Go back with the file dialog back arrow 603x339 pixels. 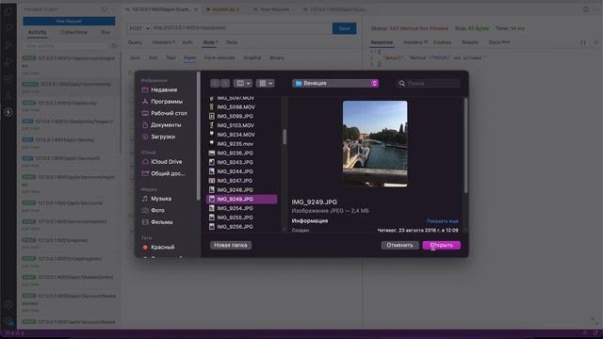pyautogui.click(x=215, y=83)
